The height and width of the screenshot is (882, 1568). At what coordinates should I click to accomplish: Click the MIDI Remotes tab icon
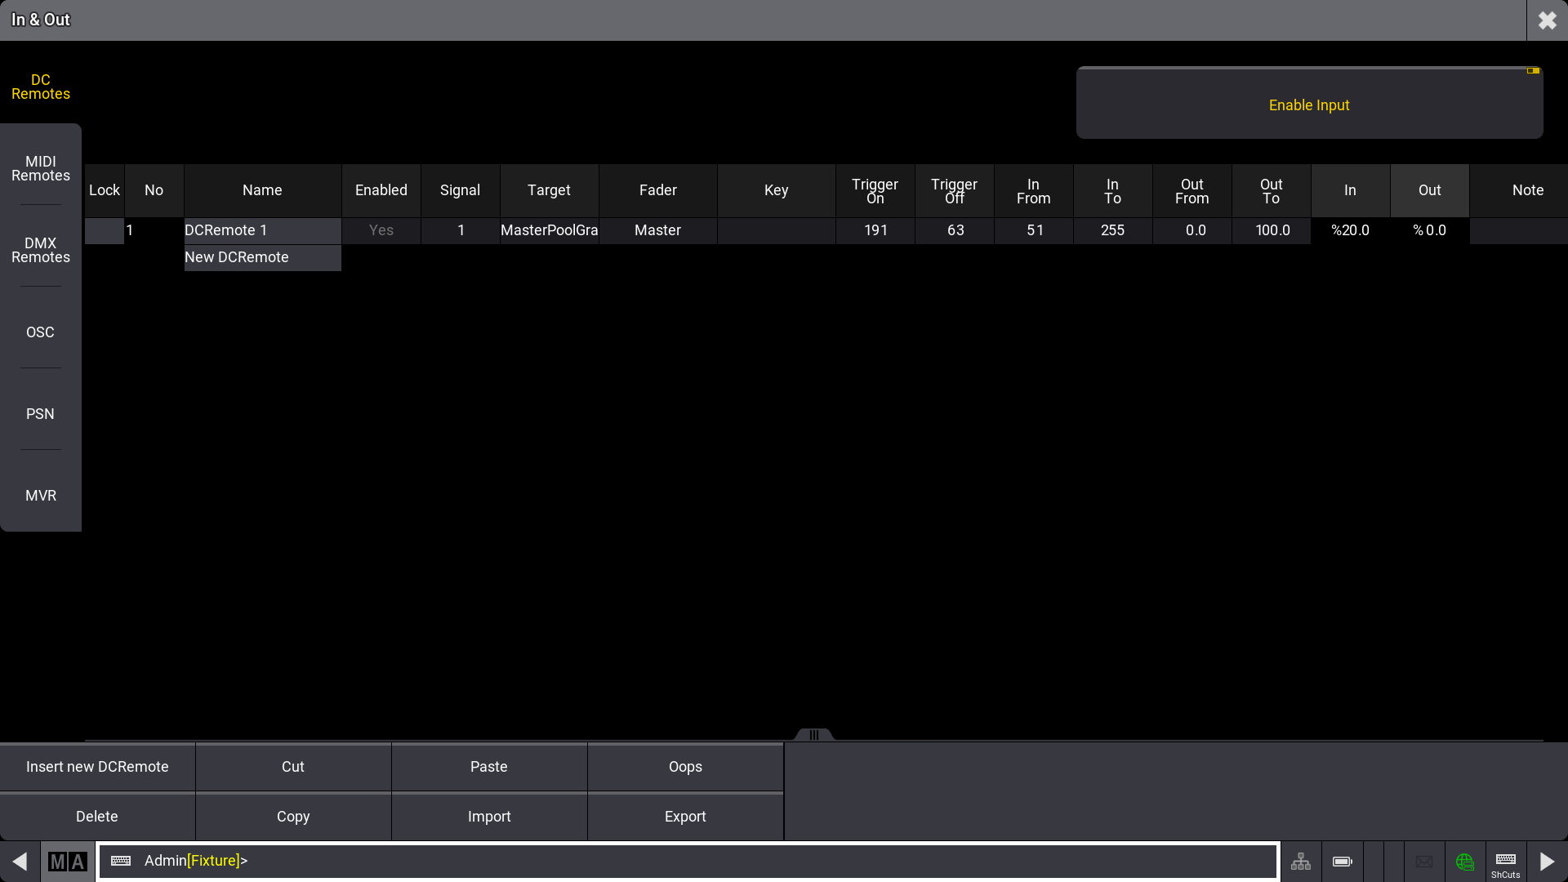tap(41, 168)
